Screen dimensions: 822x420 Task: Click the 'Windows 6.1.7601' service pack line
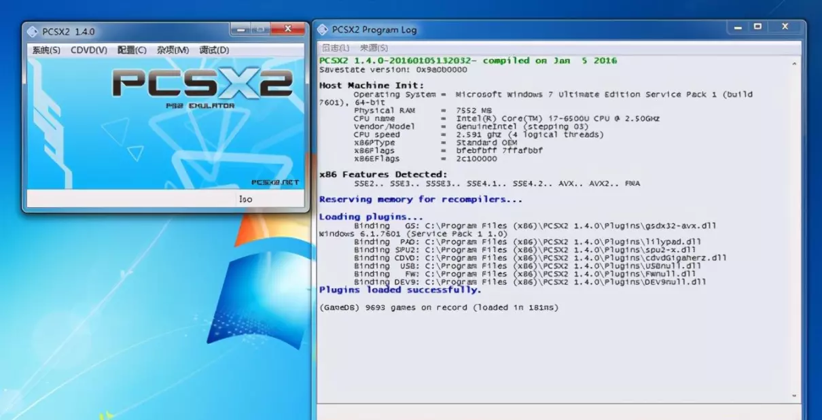413,234
